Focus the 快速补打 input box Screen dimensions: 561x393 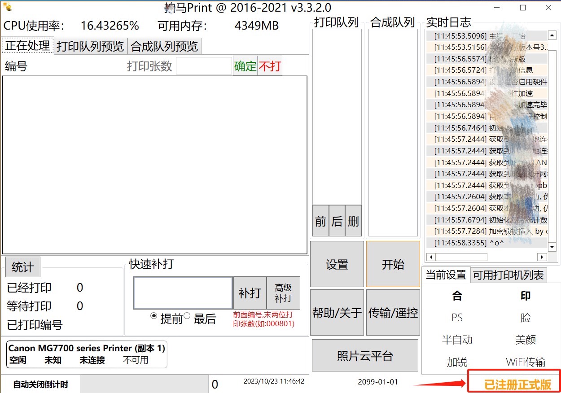click(x=183, y=293)
